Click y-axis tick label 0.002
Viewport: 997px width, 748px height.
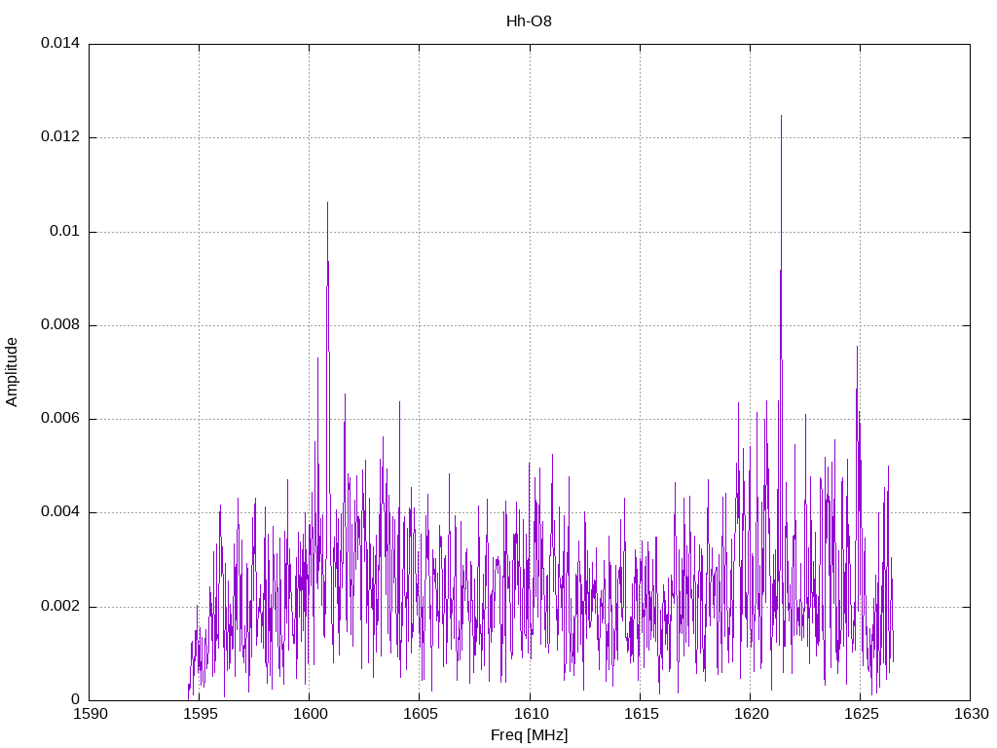coord(60,606)
